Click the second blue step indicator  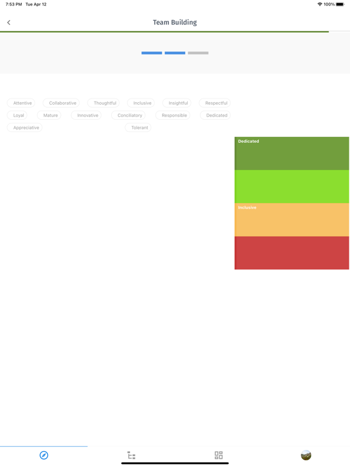(175, 53)
